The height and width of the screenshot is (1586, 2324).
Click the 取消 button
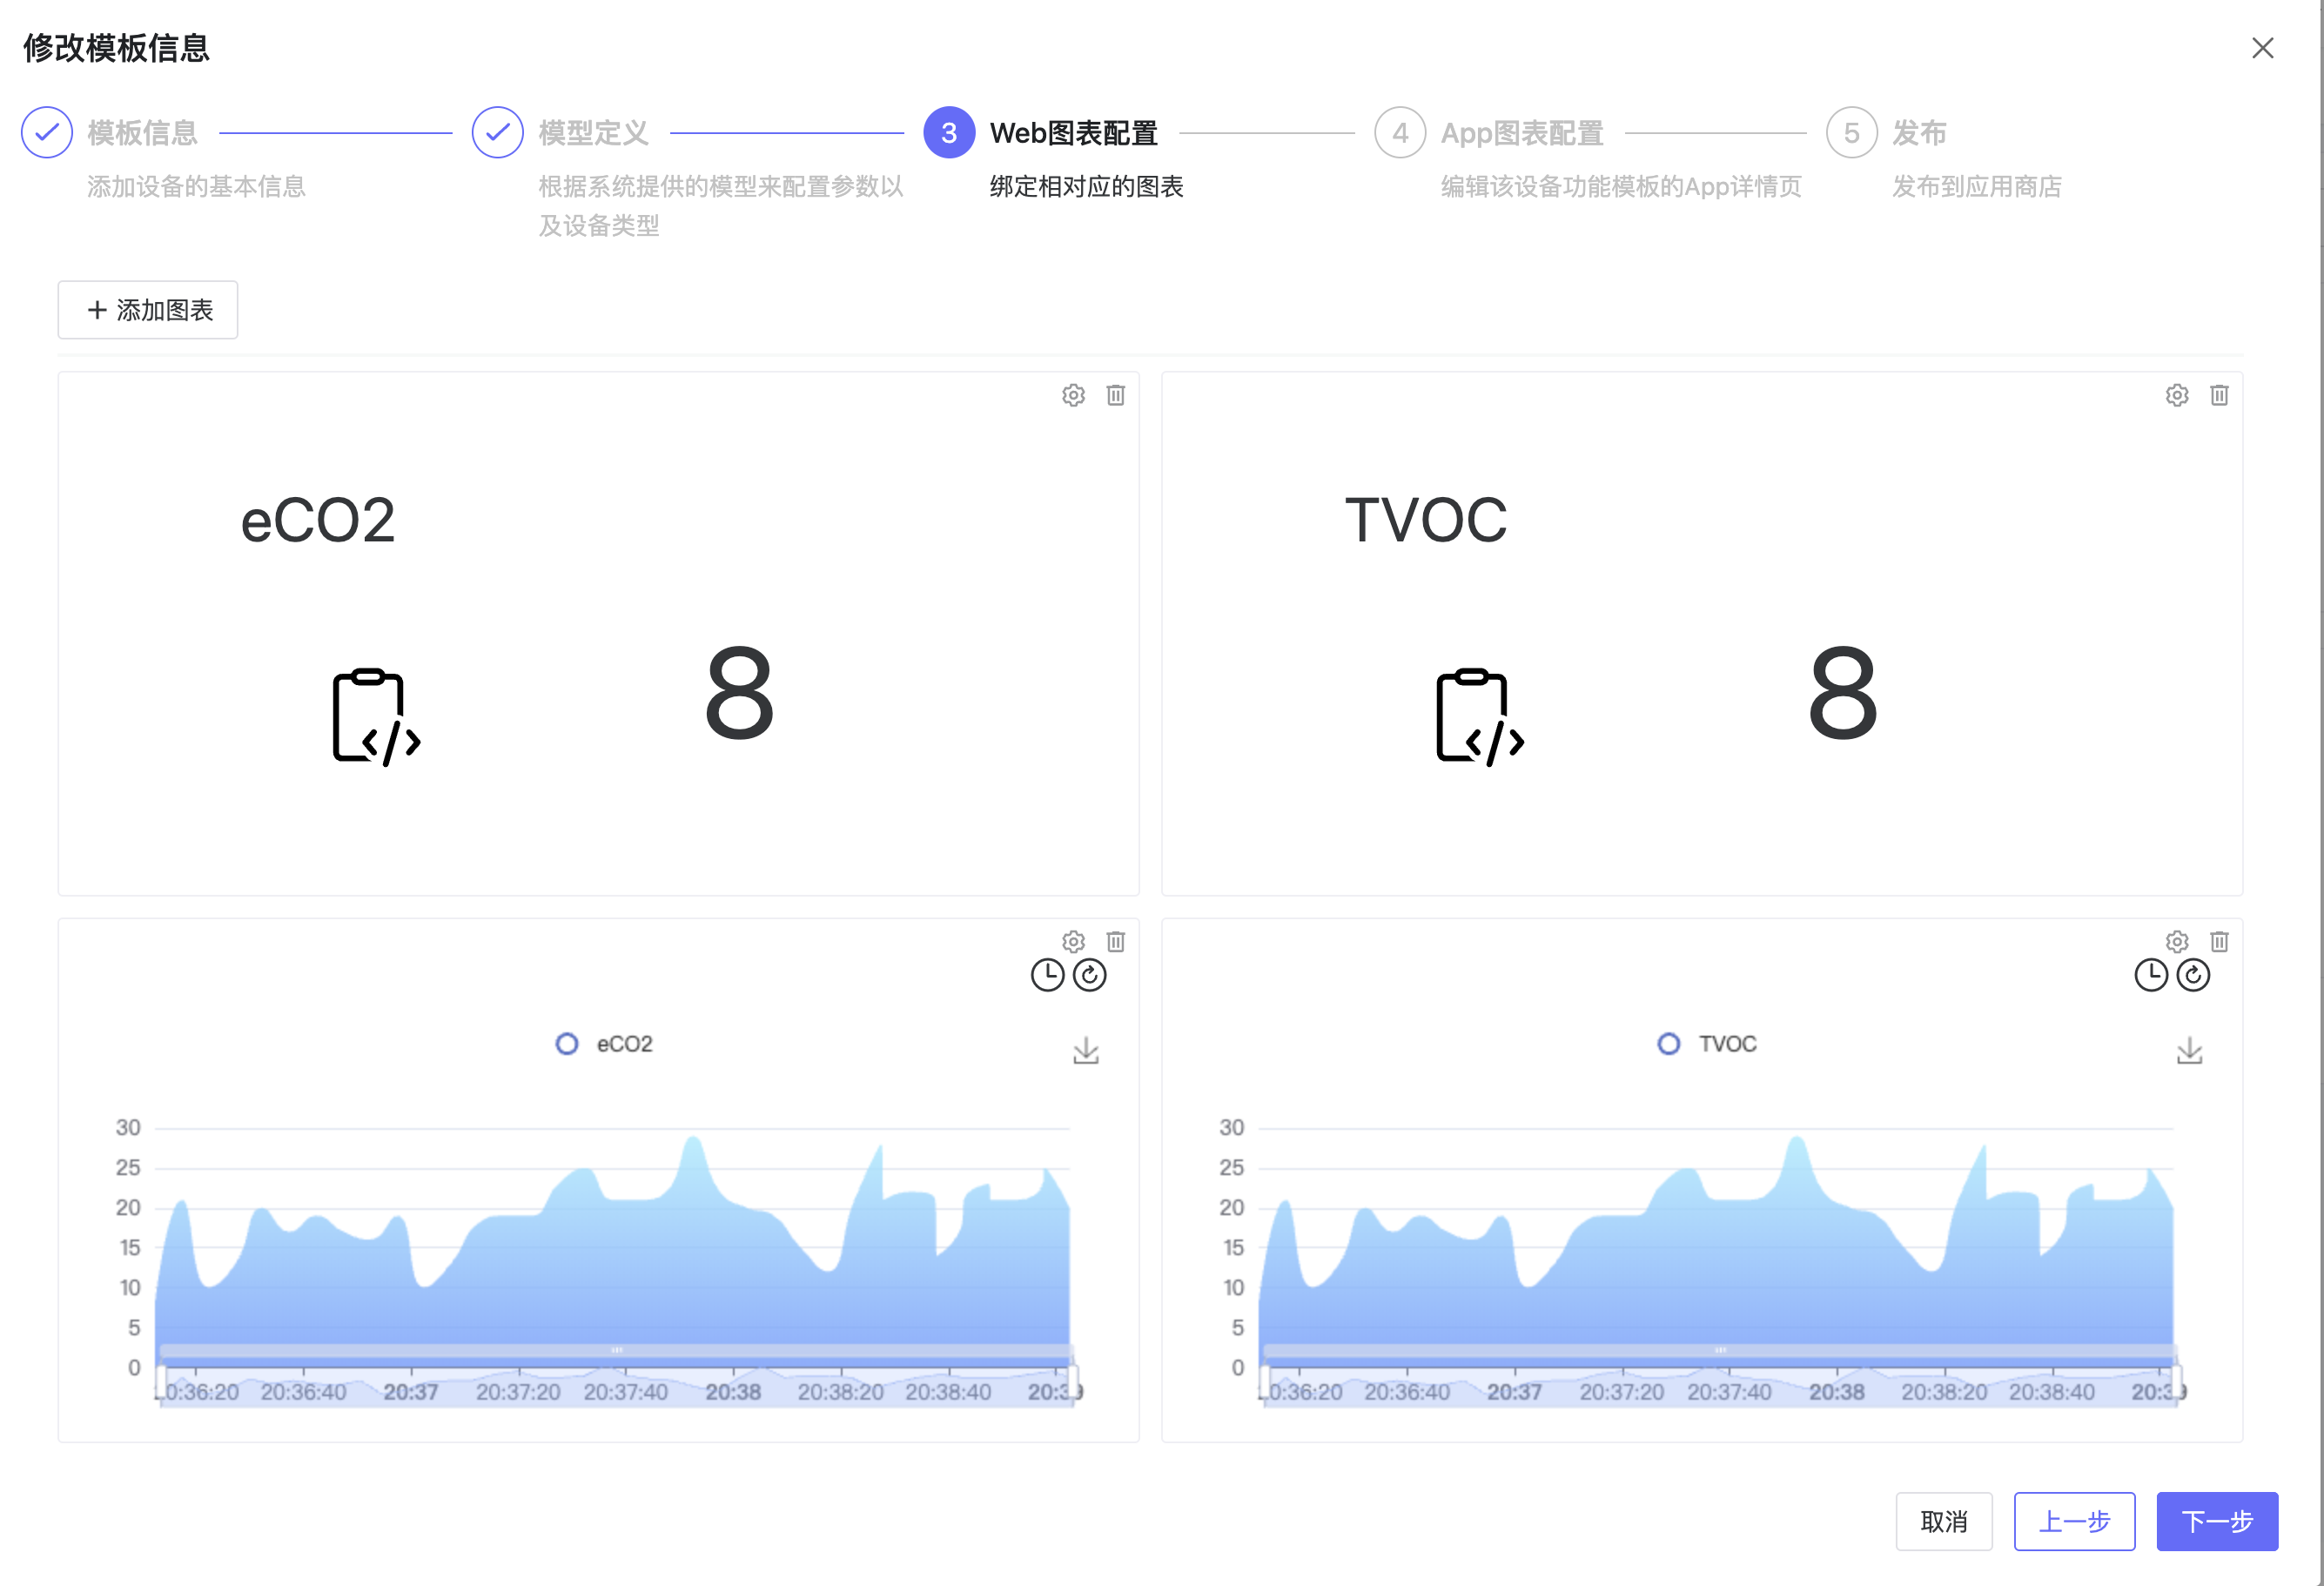[x=1944, y=1521]
